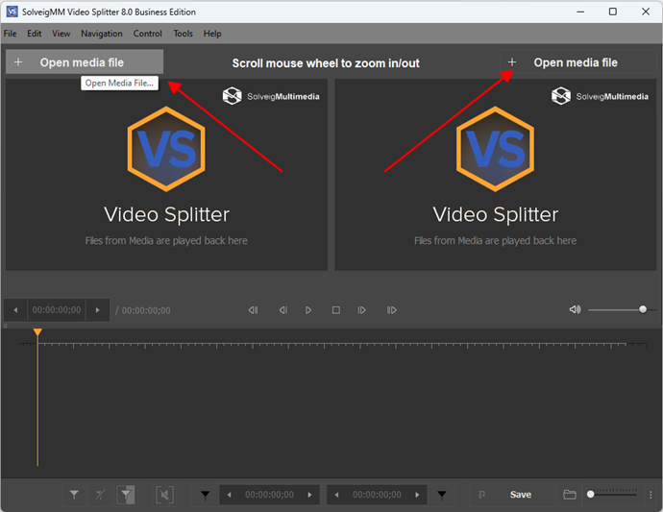Open the output folder icon
This screenshot has width=663, height=512.
(570, 495)
